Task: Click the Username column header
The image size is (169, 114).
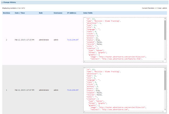Action: [58, 13]
